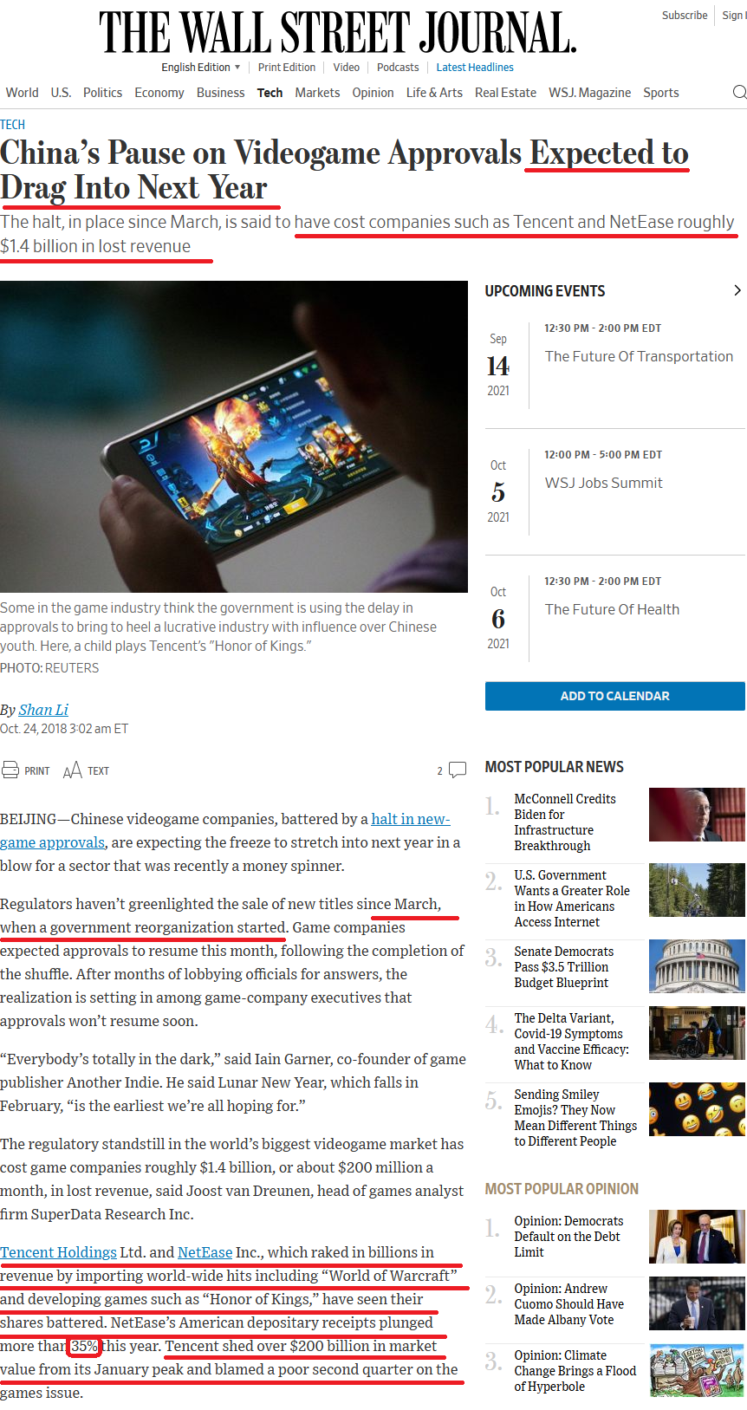Open the English Edition dropdown
747x1410 pixels.
click(200, 67)
